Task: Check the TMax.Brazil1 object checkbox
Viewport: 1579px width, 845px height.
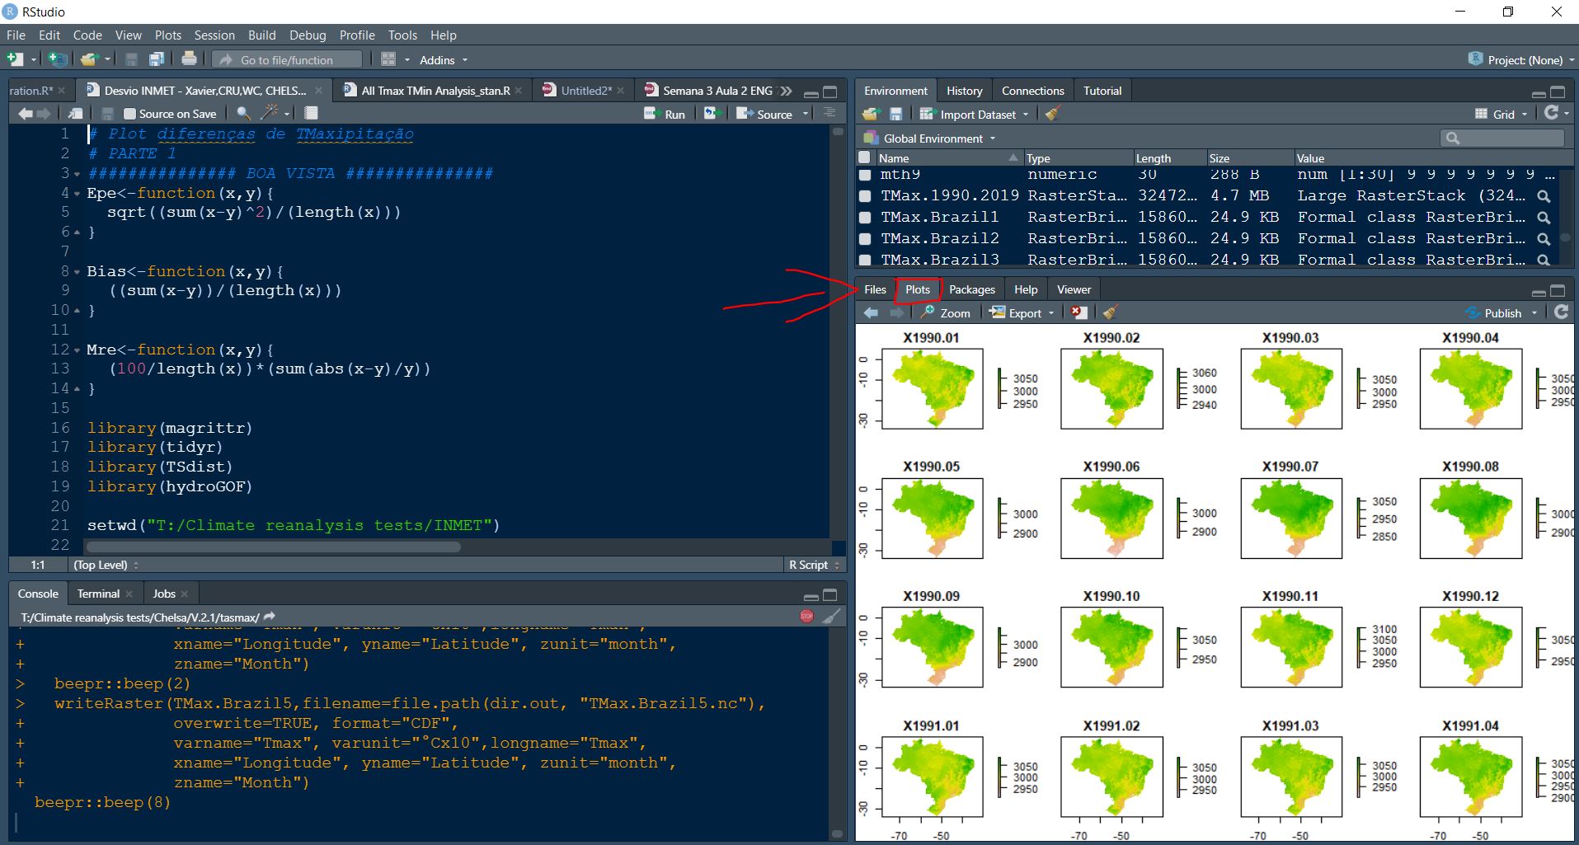Action: coord(865,218)
